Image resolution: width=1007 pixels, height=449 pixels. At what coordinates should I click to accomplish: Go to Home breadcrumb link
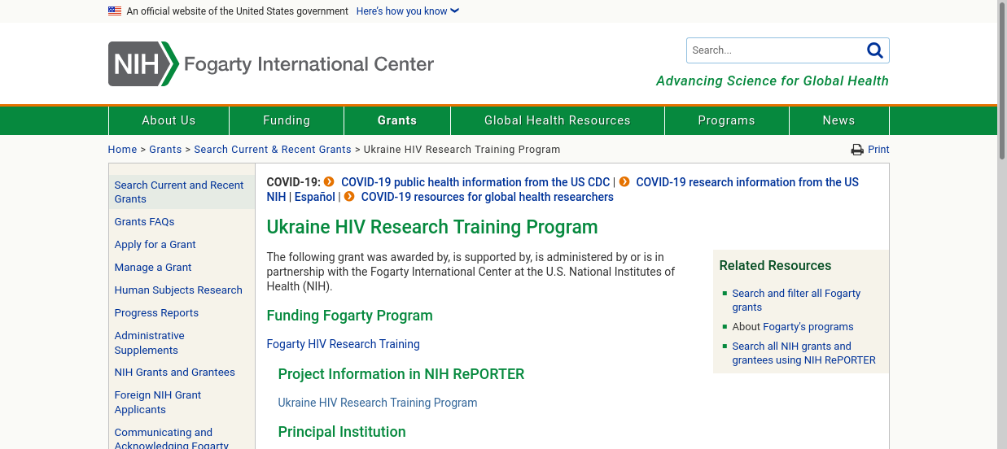pyautogui.click(x=123, y=150)
